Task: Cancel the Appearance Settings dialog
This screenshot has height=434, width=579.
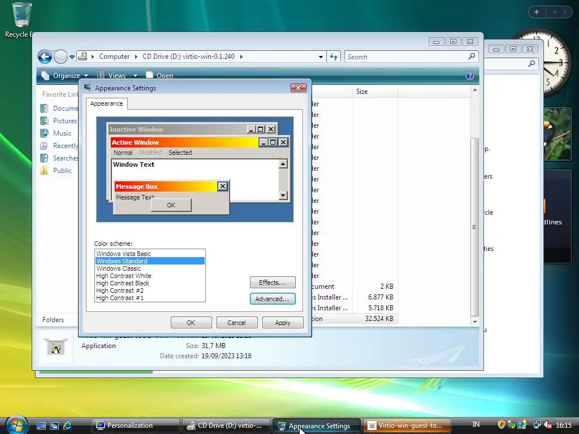Action: click(236, 323)
